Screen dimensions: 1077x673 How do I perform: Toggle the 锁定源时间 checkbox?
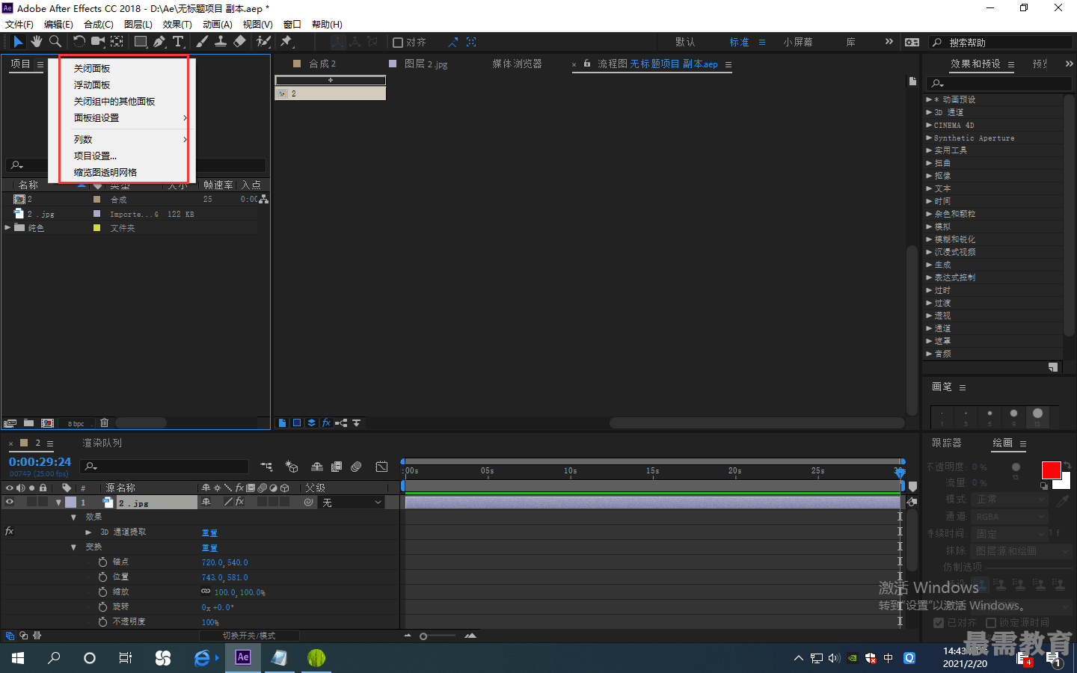click(991, 622)
